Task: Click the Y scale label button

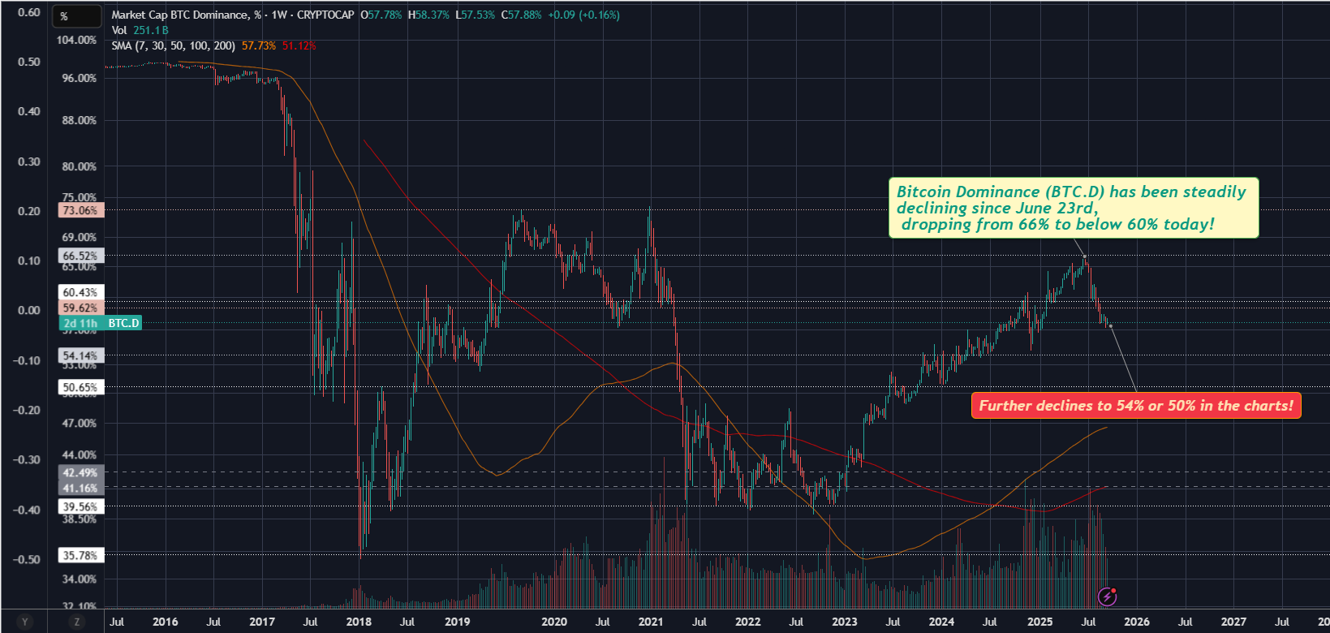Action: point(24,622)
